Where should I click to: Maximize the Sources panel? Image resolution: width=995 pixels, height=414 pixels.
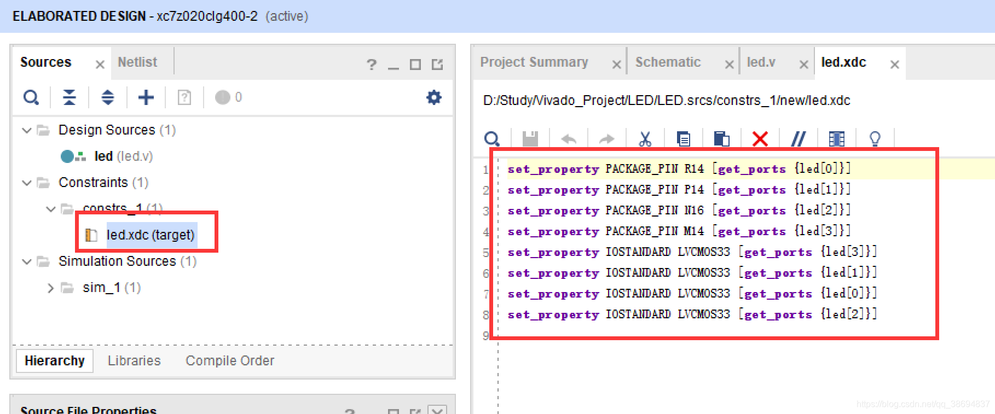[415, 65]
